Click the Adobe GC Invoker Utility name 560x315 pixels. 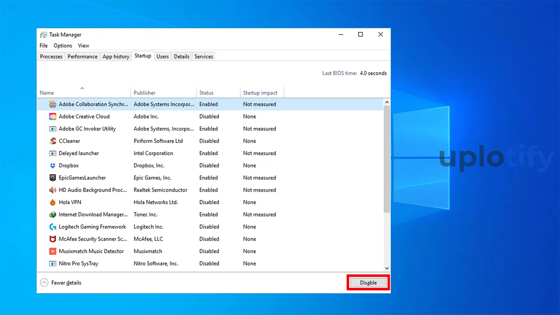click(87, 129)
